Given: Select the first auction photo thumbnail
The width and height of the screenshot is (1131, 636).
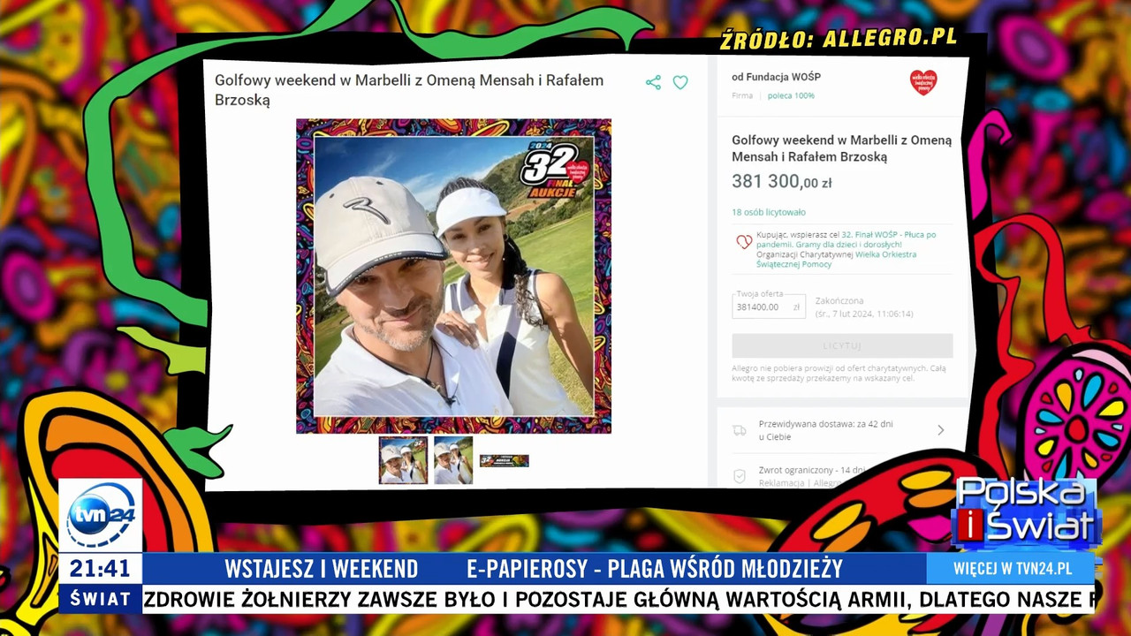Looking at the screenshot, I should pos(403,460).
